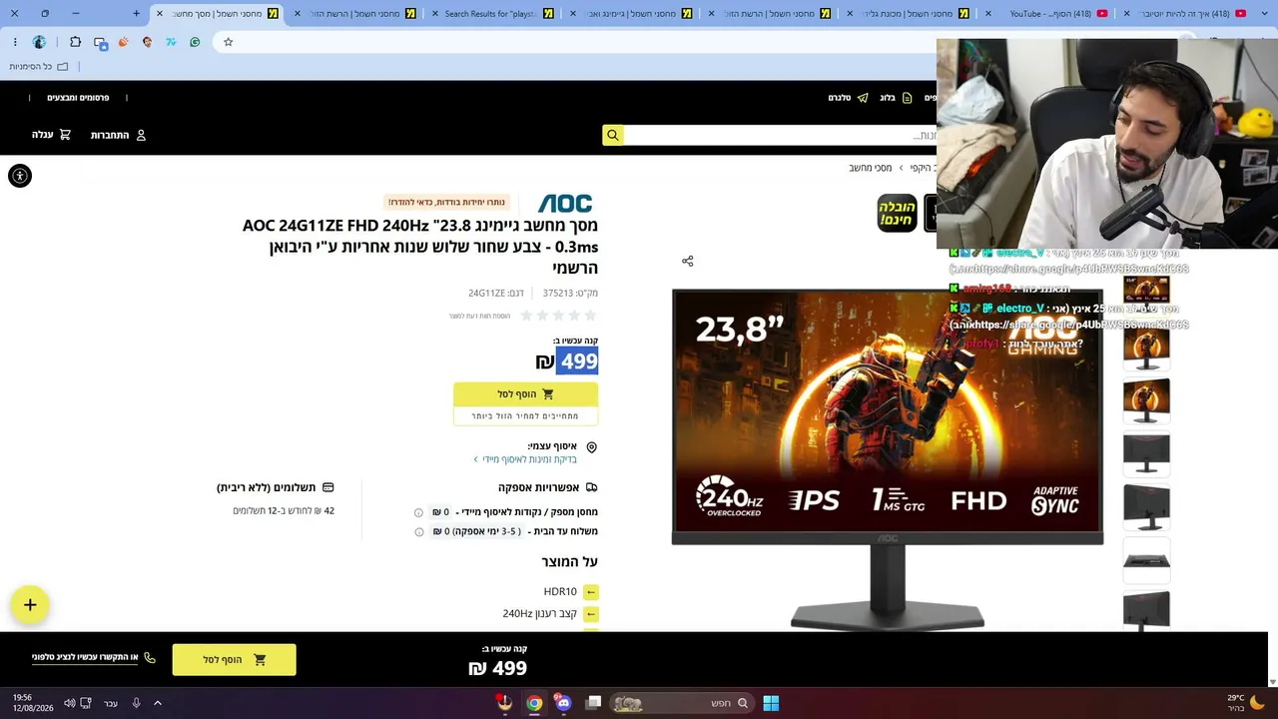Viewport: 1278px width, 719px height.
Task: Click the volume icon in the system tray
Action: click(x=69, y=703)
